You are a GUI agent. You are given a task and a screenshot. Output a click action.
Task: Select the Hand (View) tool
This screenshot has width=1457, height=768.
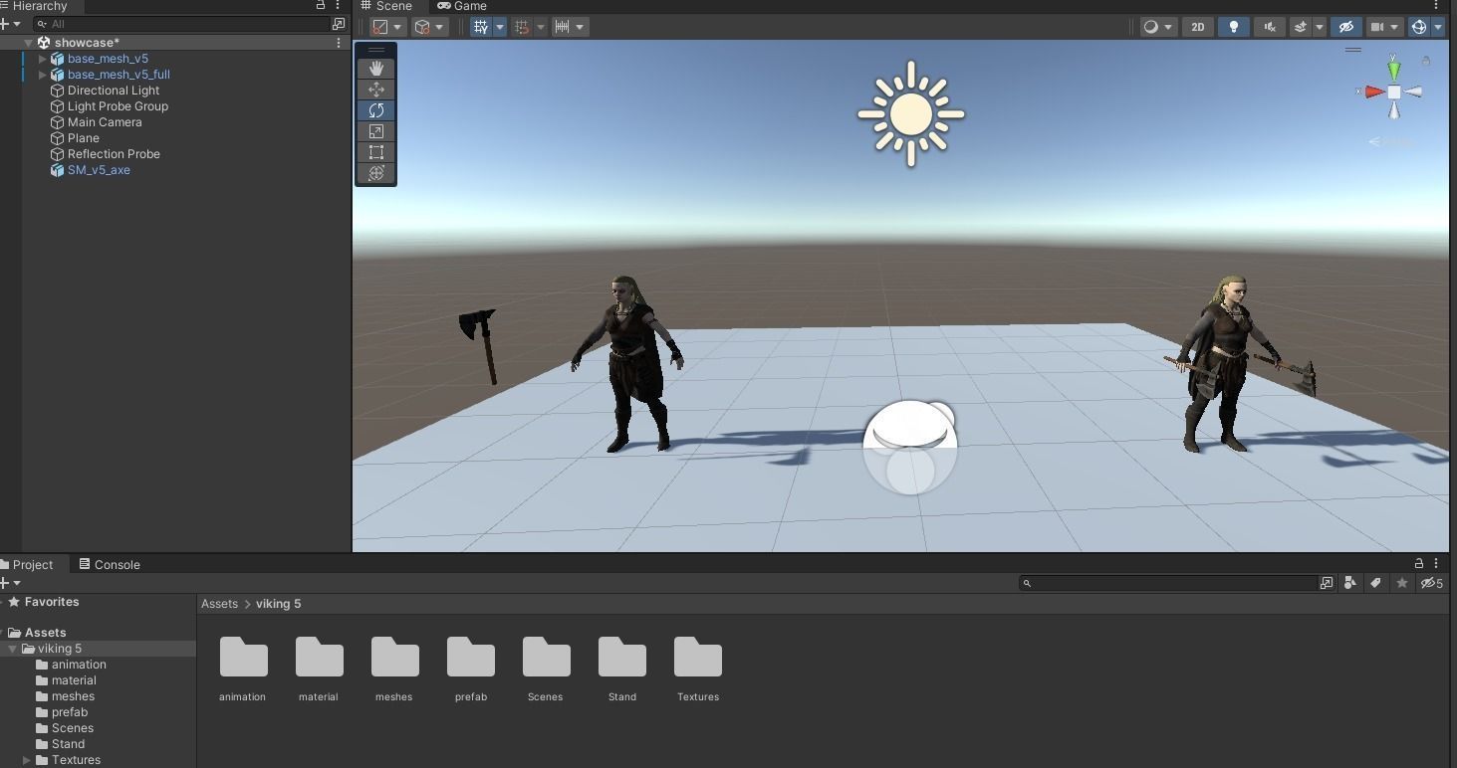(376, 69)
